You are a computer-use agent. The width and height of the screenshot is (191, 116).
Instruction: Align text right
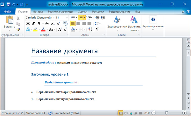[x=84, y=23]
